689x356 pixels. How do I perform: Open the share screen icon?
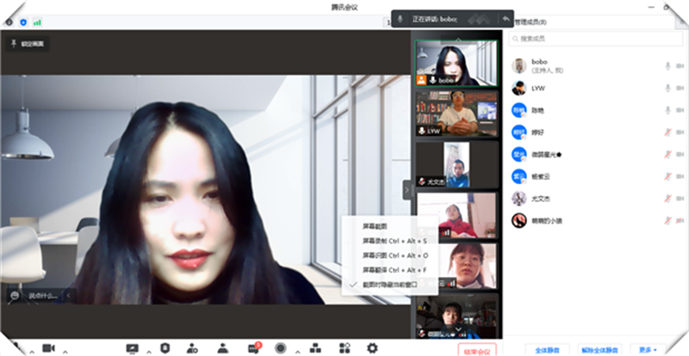point(133,348)
